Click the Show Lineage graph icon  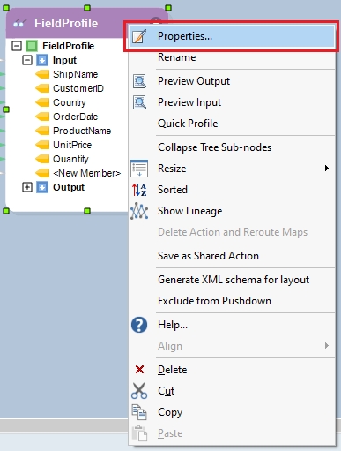point(139,211)
